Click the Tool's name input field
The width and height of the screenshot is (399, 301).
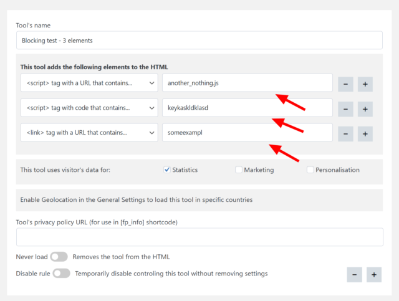199,41
